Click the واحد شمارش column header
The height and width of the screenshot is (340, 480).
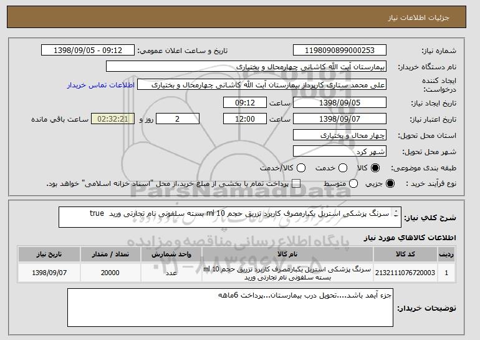(171, 255)
